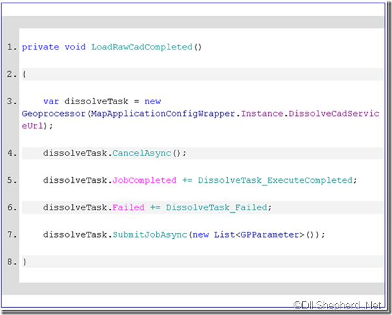Click the 'new' keyword on line 3

[153, 102]
